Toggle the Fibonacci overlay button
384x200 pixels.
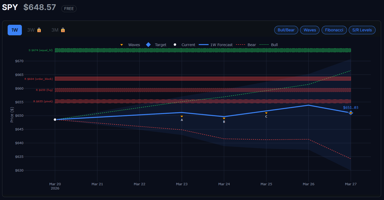334,30
